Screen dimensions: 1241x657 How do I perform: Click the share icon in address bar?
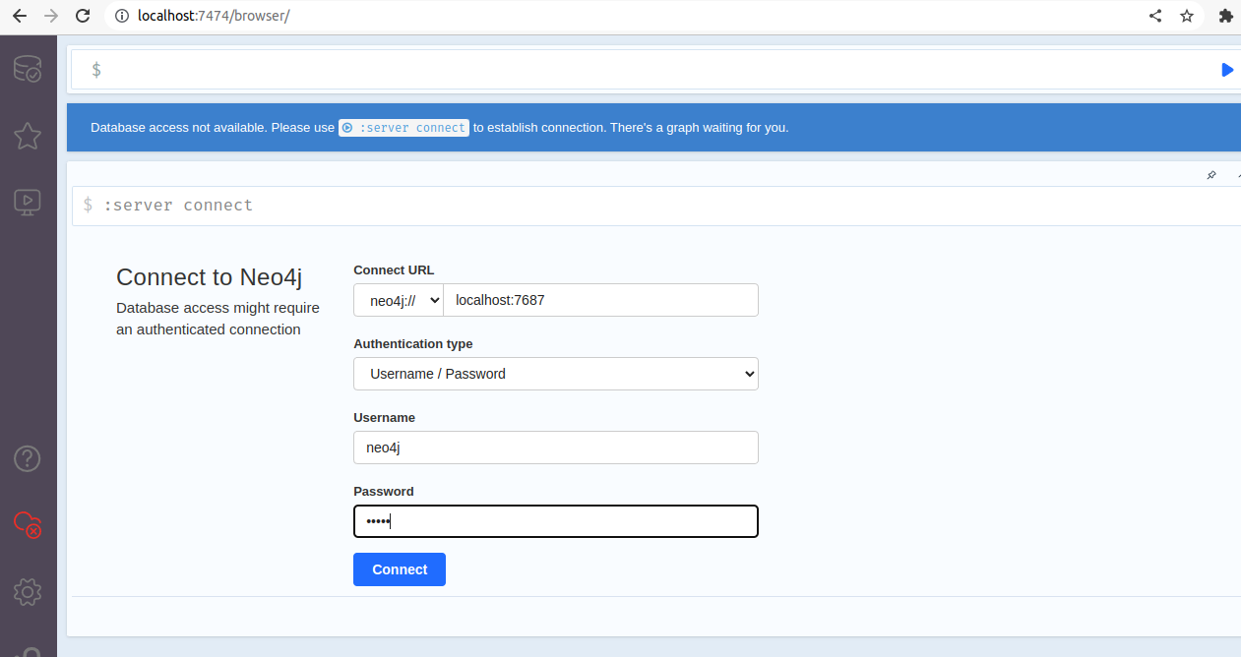click(1154, 16)
